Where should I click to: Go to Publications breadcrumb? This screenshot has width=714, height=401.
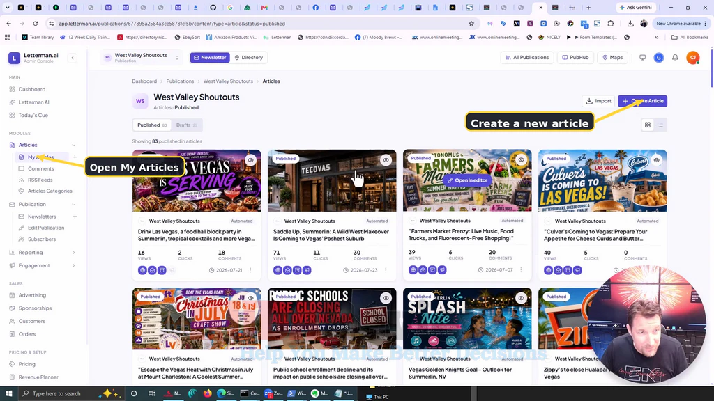click(180, 81)
